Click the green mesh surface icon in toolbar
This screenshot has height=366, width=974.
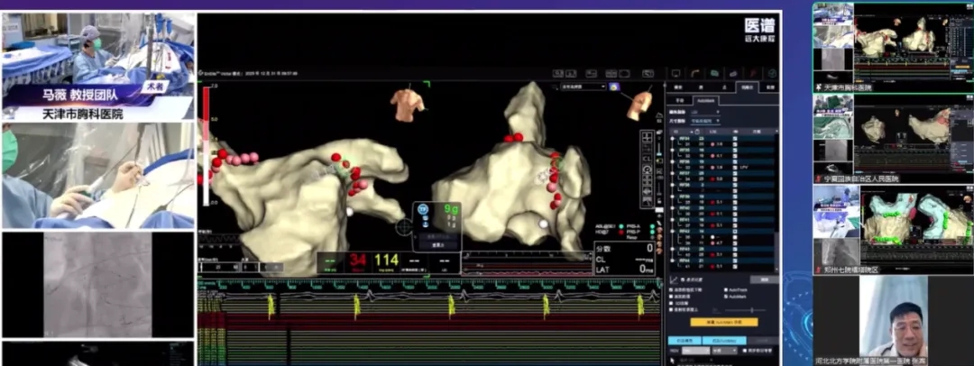(713, 73)
